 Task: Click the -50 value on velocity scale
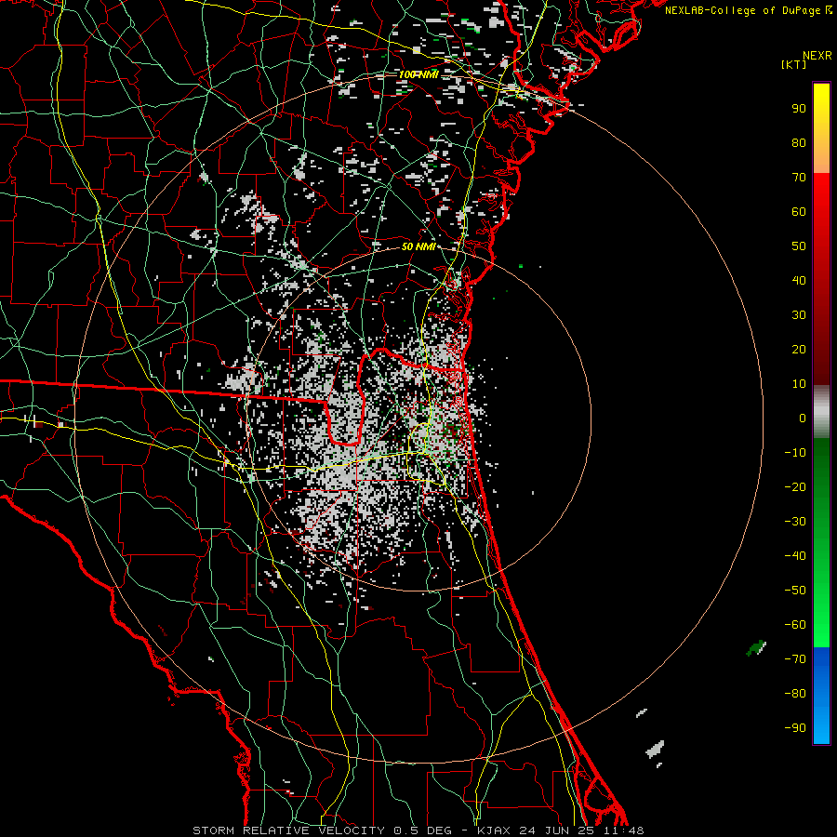[795, 591]
